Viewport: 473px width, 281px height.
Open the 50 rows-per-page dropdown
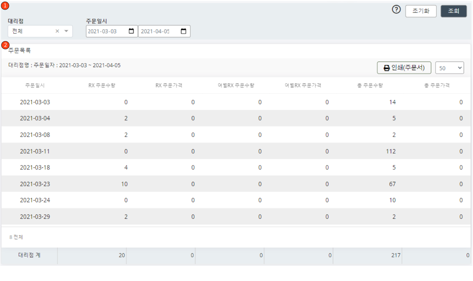[449, 68]
